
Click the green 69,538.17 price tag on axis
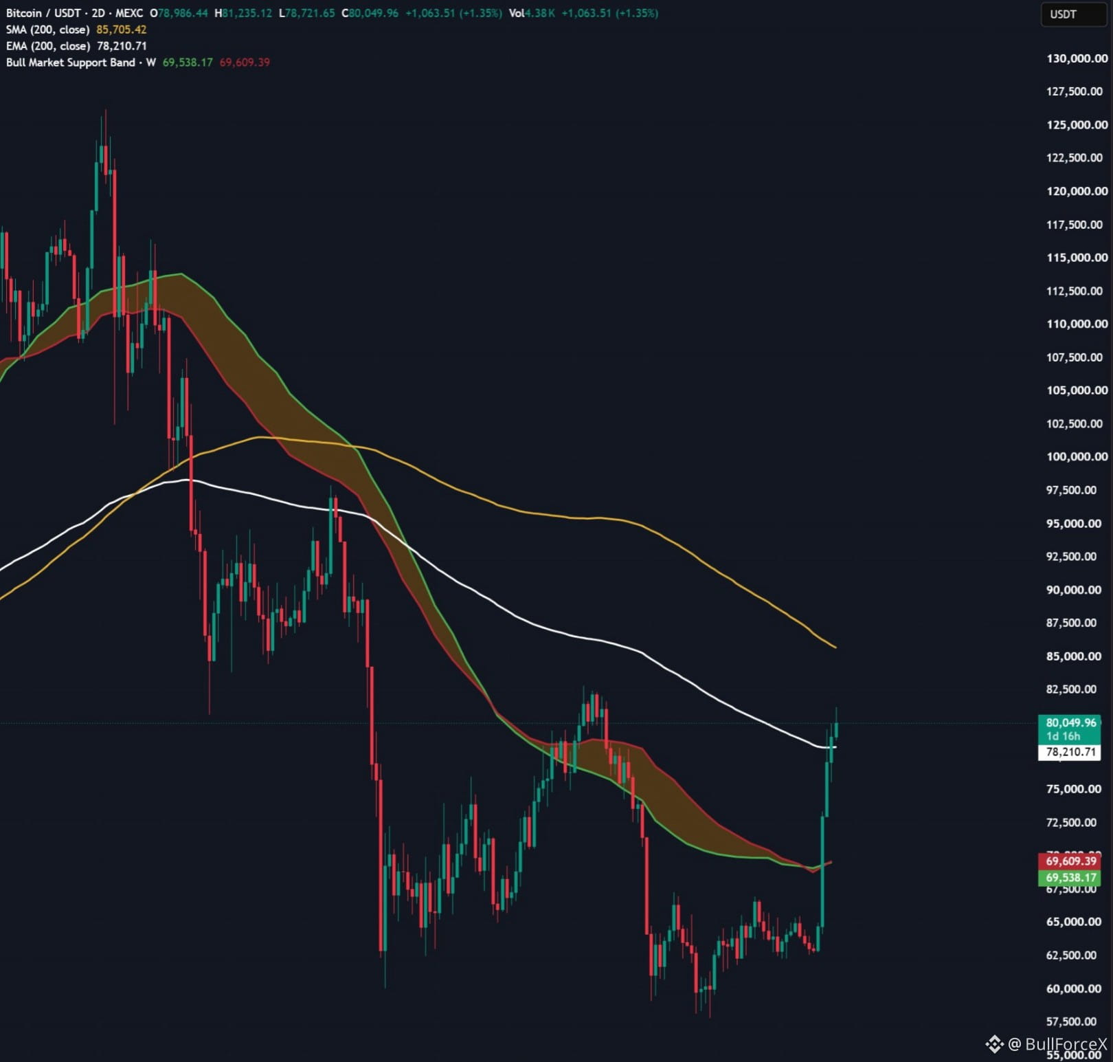tap(1070, 878)
